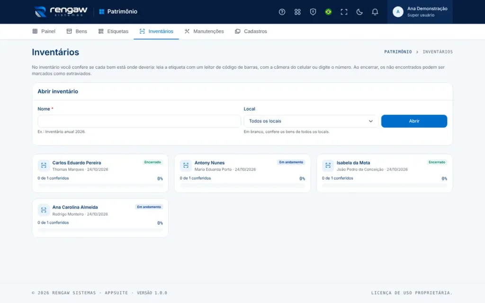Go to the Painel tab
The width and height of the screenshot is (485, 303).
click(x=44, y=31)
